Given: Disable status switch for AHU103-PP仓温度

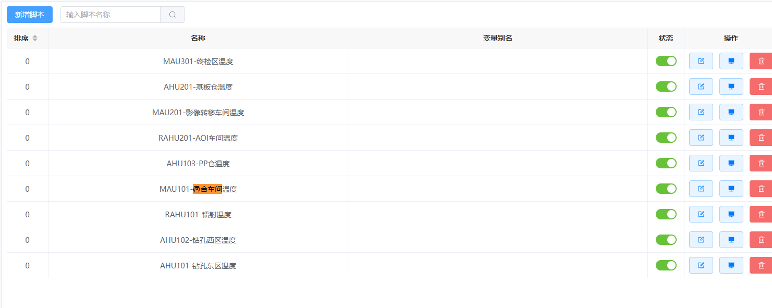Looking at the screenshot, I should tap(666, 163).
